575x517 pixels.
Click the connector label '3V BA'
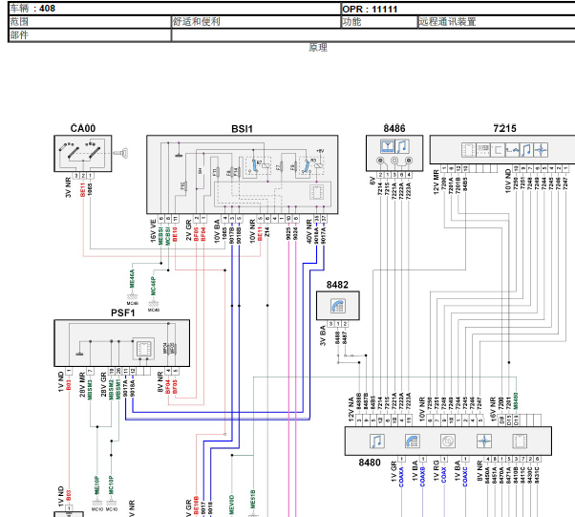tap(323, 335)
